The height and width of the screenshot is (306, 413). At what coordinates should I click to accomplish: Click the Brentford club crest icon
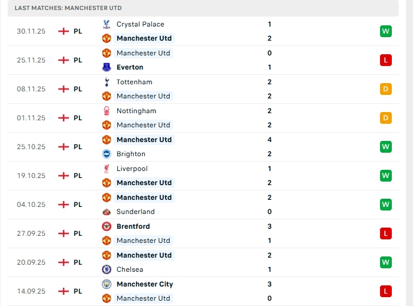107,226
